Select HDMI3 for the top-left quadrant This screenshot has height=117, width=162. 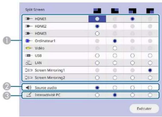pos(97,33)
